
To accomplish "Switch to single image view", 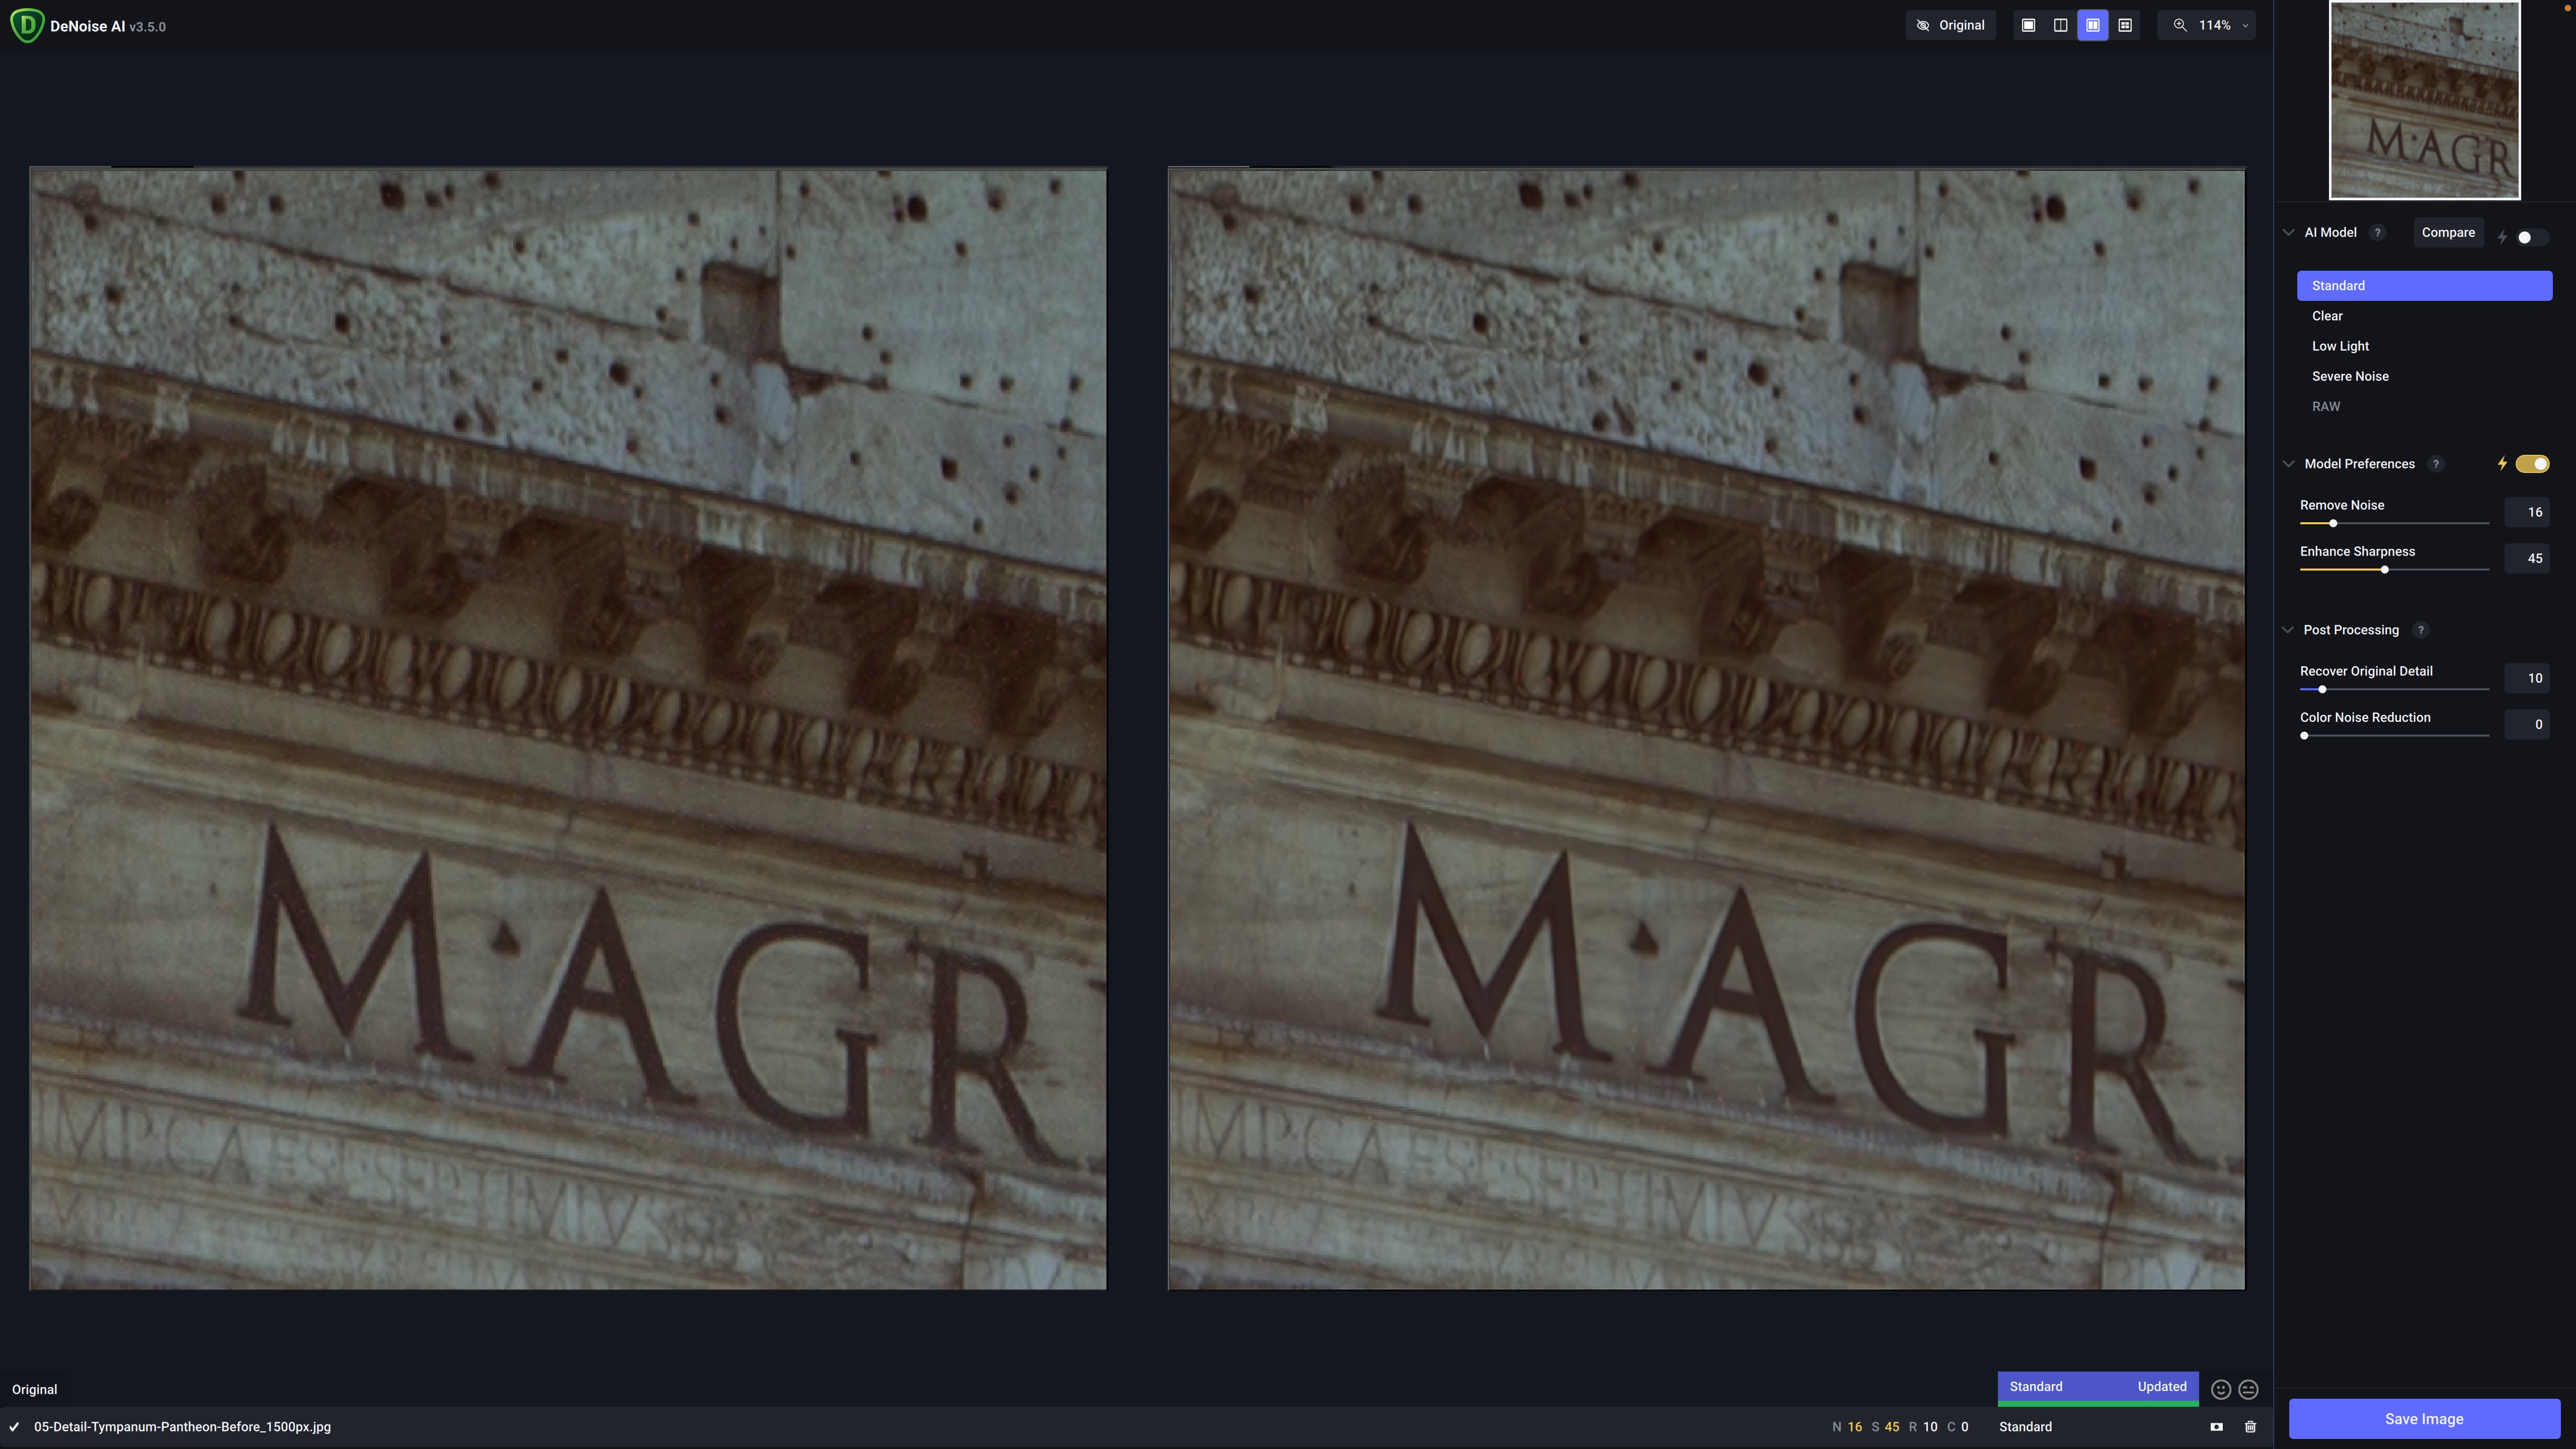I will point(2028,25).
